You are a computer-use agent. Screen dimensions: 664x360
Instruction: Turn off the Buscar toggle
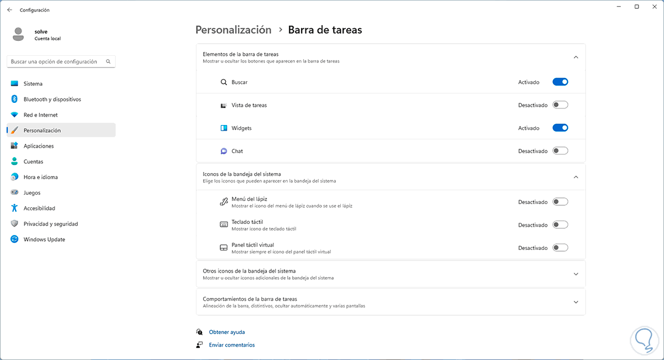coord(560,82)
